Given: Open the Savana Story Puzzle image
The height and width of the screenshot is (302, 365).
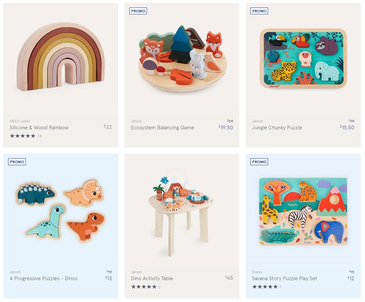Looking at the screenshot, I should pos(303,211).
